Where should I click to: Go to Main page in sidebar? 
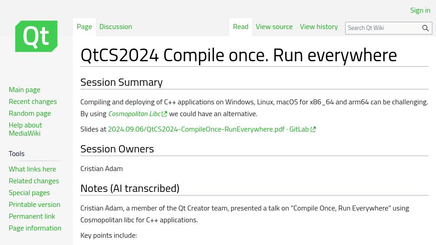tap(25, 90)
